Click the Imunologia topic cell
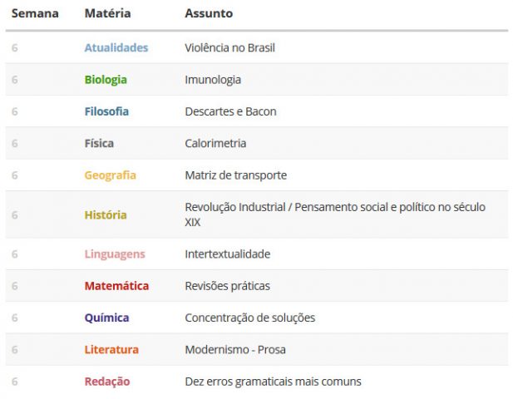The width and height of the screenshot is (513, 399). (x=213, y=80)
